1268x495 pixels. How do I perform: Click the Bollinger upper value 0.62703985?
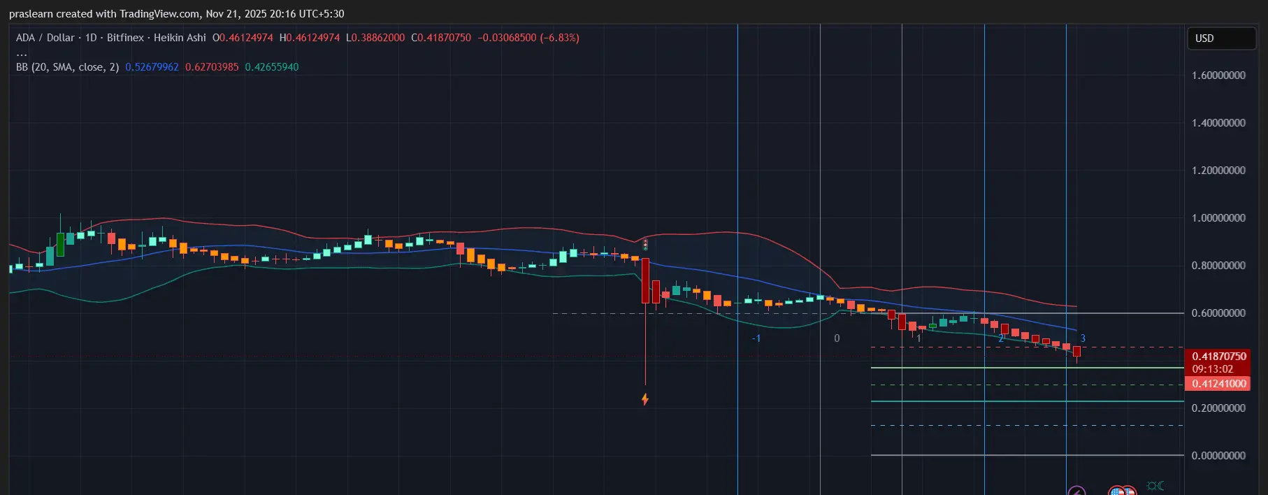[212, 67]
